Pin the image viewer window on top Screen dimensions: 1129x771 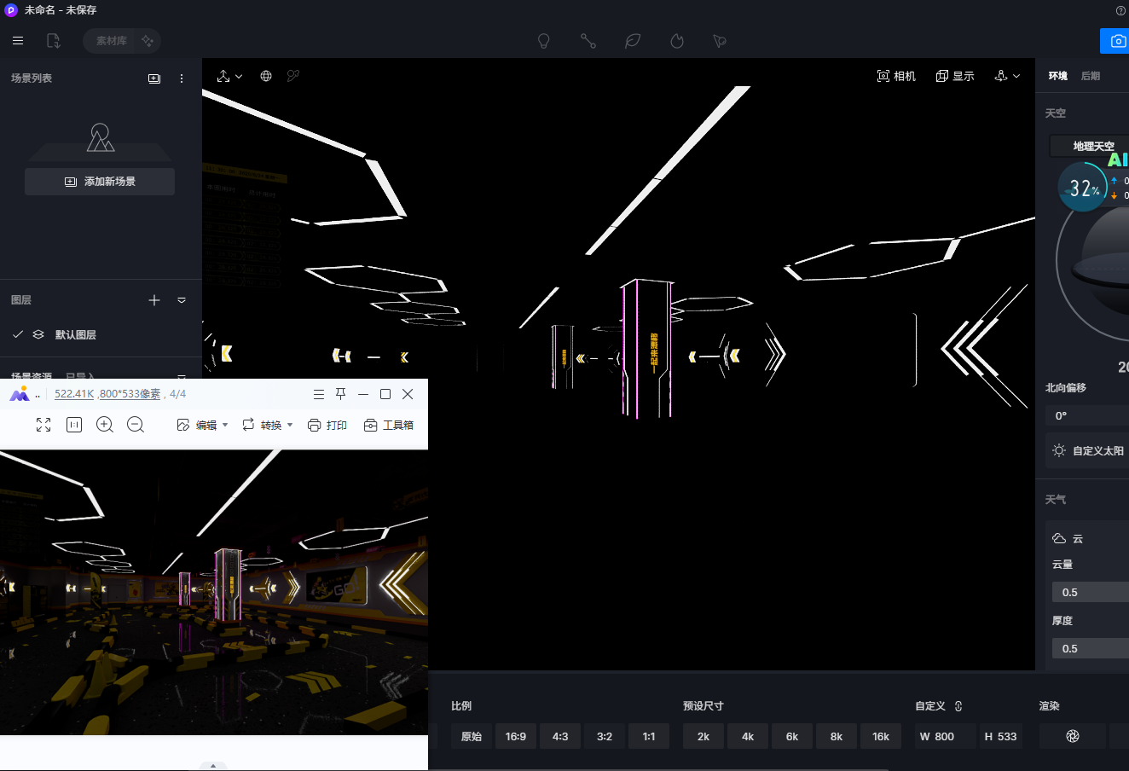pyautogui.click(x=340, y=394)
